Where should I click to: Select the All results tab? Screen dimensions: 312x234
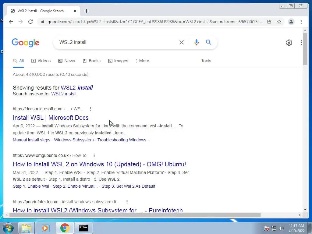[x=18, y=61]
